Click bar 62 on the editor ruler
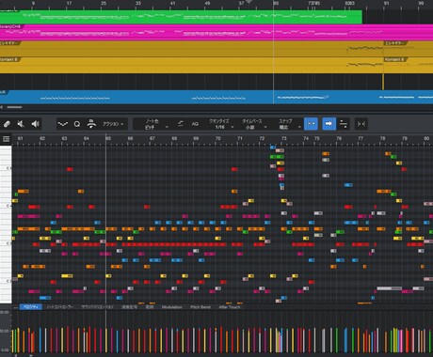This screenshot has width=433, height=357. (42, 138)
